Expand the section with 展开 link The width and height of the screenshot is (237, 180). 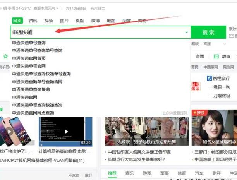pyautogui.click(x=89, y=175)
